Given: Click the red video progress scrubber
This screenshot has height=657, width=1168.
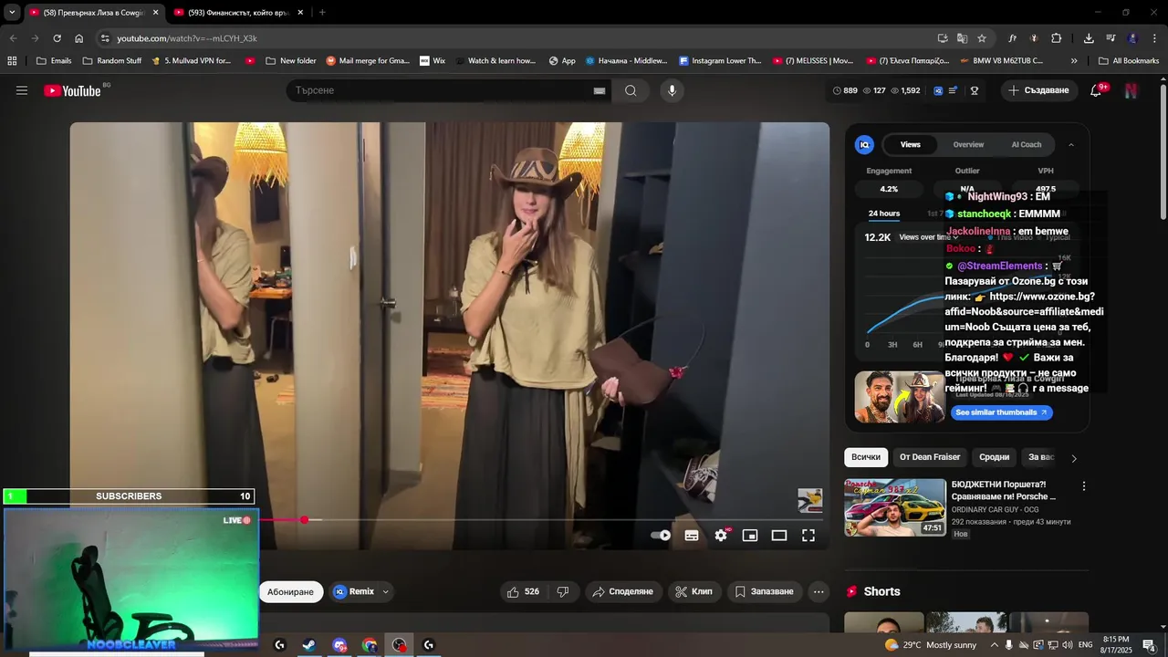Looking at the screenshot, I should point(304,519).
